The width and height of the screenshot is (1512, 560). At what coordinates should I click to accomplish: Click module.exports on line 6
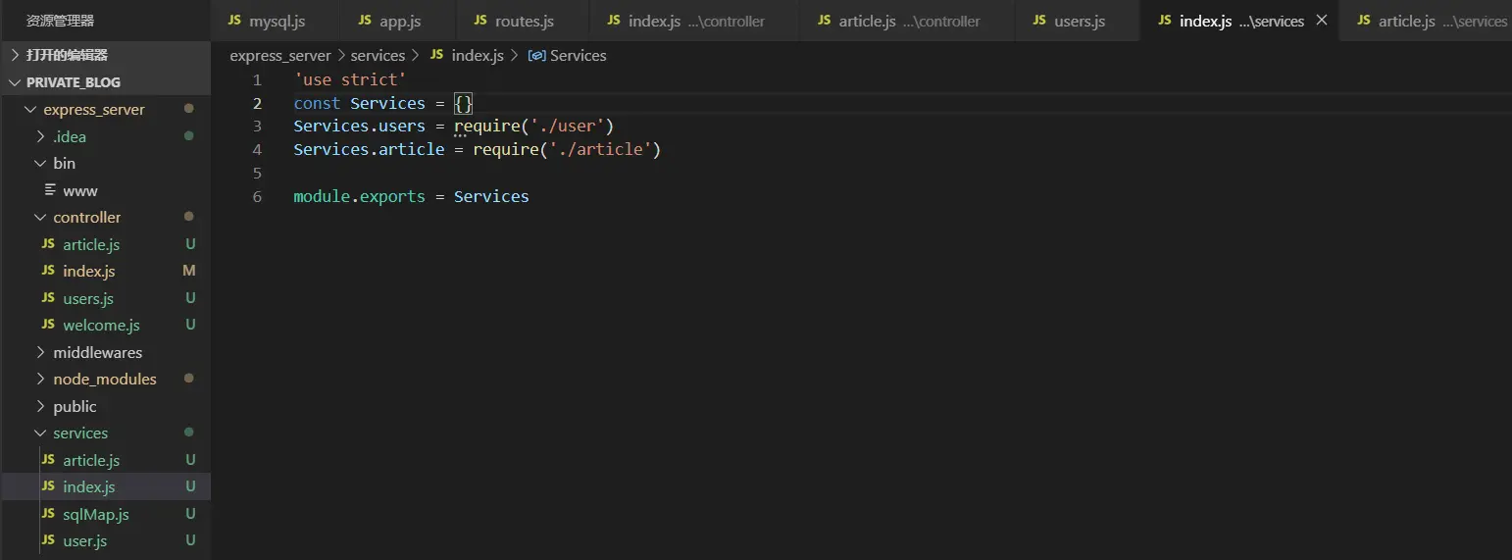[x=360, y=196]
